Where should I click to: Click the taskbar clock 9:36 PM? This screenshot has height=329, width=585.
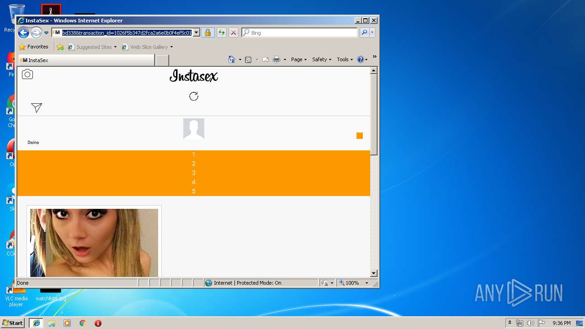coord(561,323)
